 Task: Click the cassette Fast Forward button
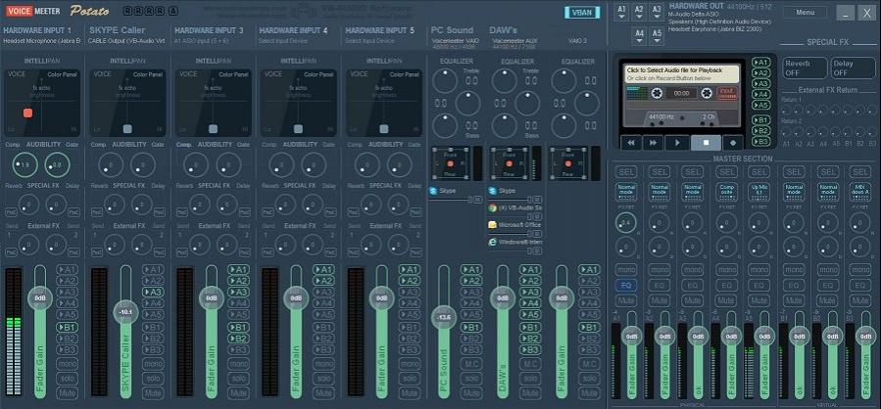[654, 142]
